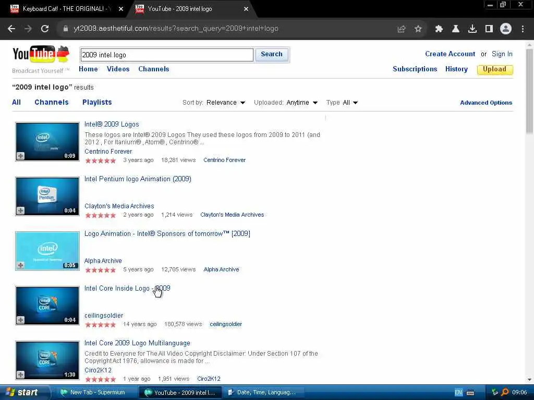Toggle the side panel icon
The width and height of the screenshot is (534, 400).
tap(489, 29)
